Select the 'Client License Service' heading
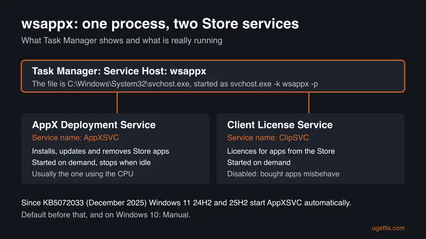The height and width of the screenshot is (239, 426). point(280,125)
